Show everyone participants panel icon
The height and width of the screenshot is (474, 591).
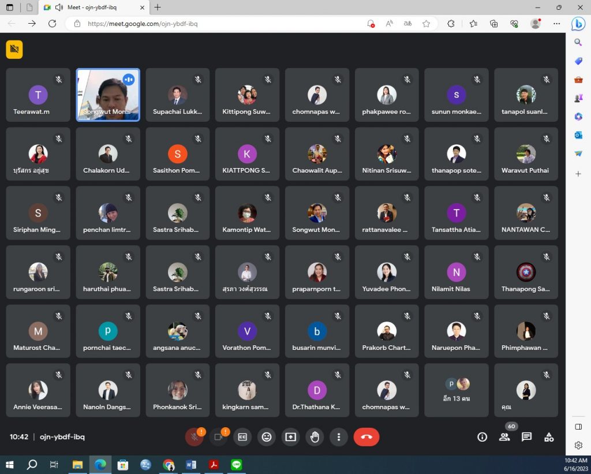point(504,437)
